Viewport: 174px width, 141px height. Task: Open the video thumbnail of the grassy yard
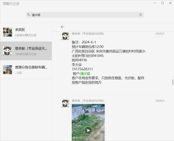coord(88,122)
